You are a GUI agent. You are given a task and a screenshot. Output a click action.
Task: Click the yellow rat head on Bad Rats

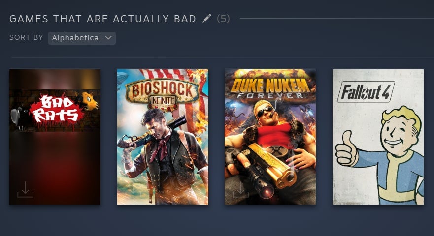pyautogui.click(x=87, y=101)
